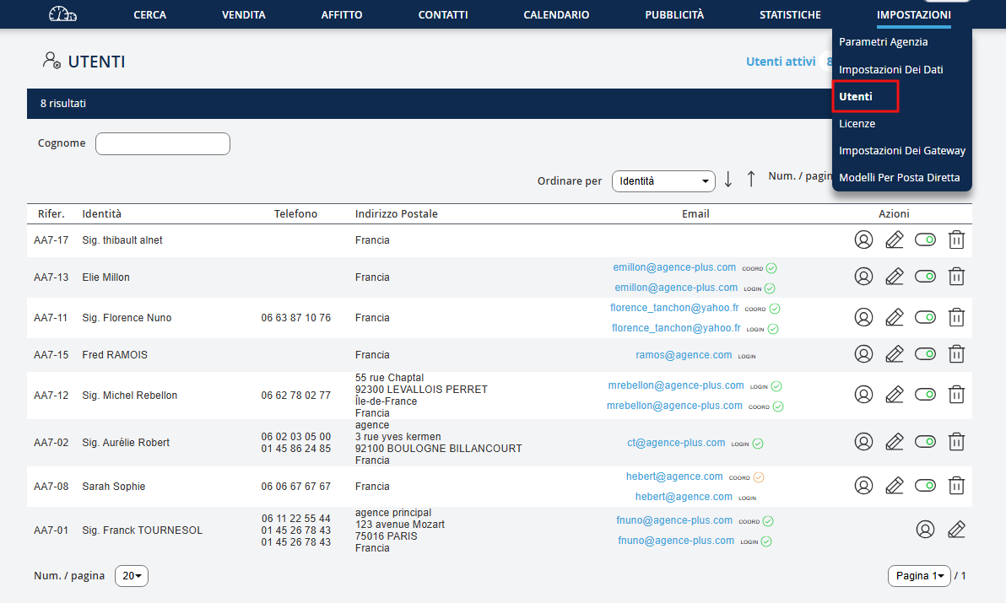Click email link ramos@agence.com
Screen dimensions: 1006x603
point(684,355)
